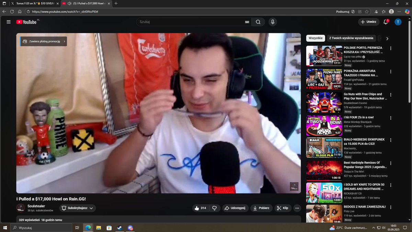Like the video with thumbs-up 314

pos(200,208)
